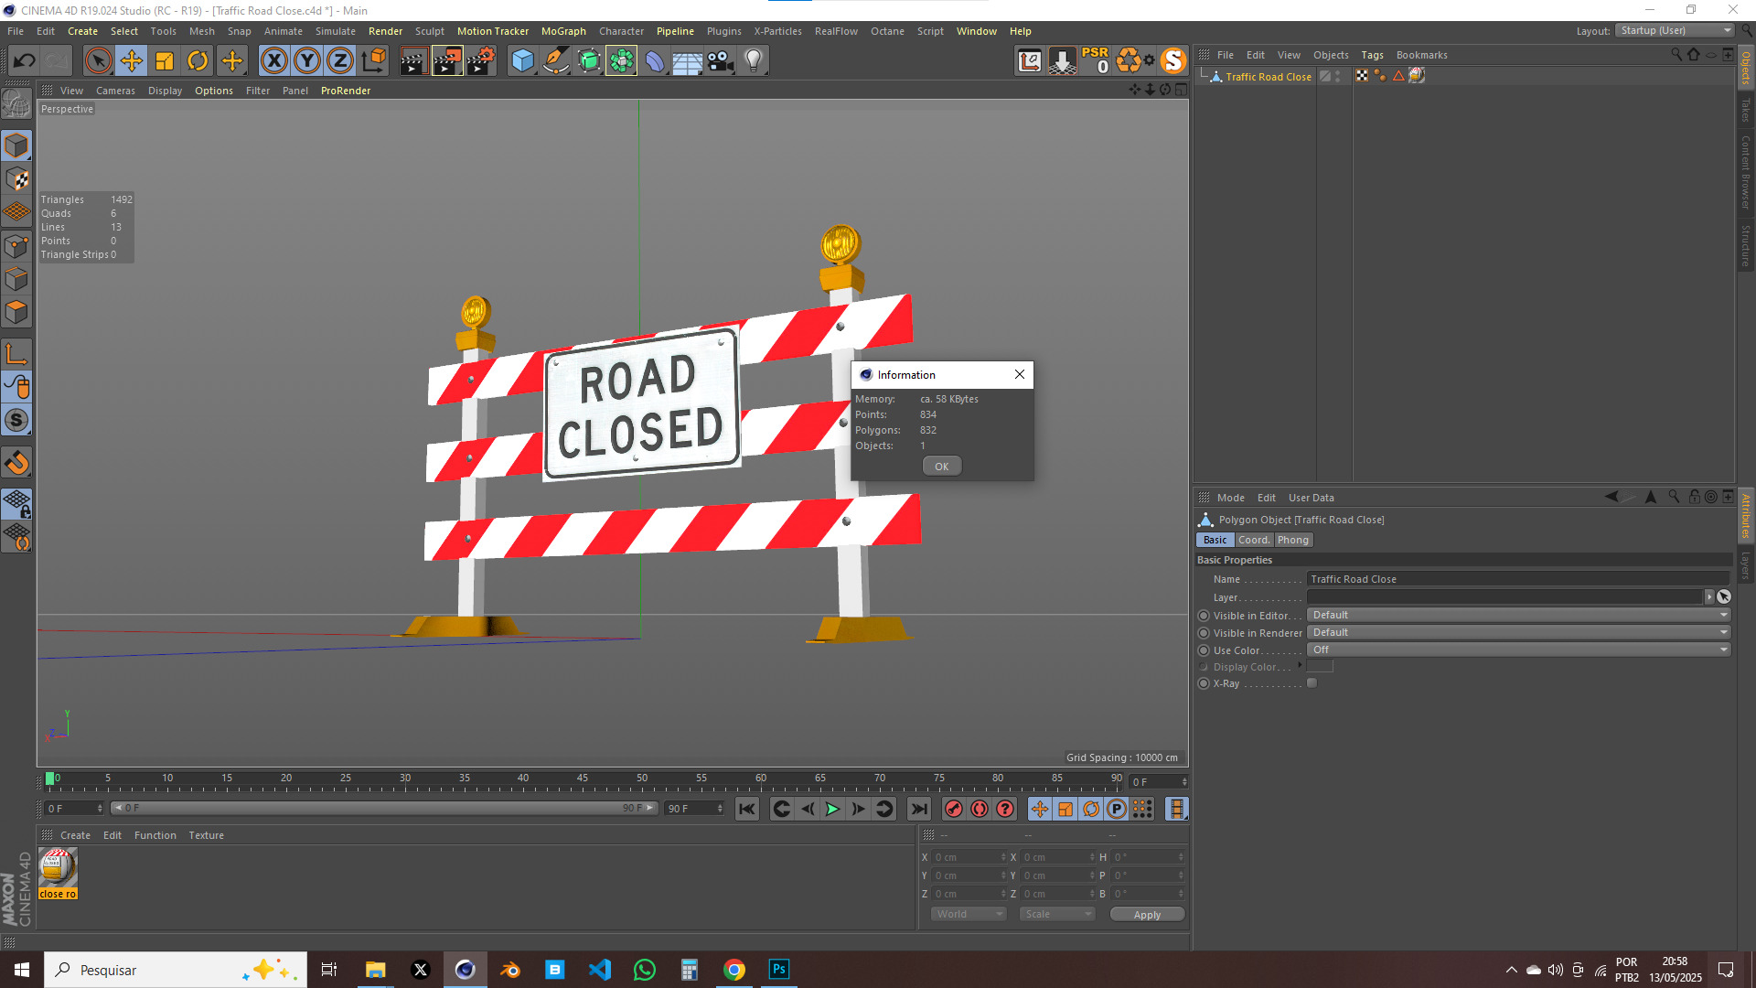Click the Name input field
1756x988 pixels.
pos(1518,579)
